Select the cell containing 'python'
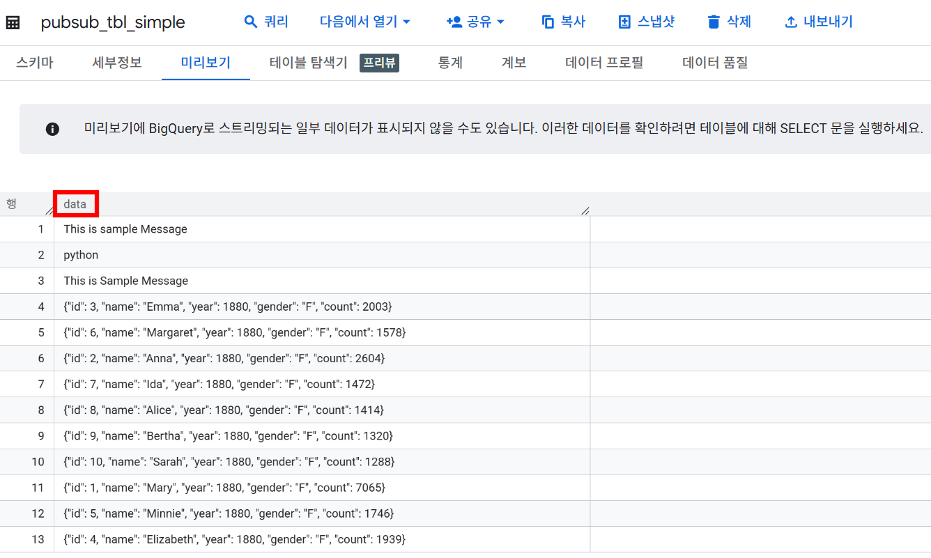Viewport: 931px width, 558px height. (322, 255)
